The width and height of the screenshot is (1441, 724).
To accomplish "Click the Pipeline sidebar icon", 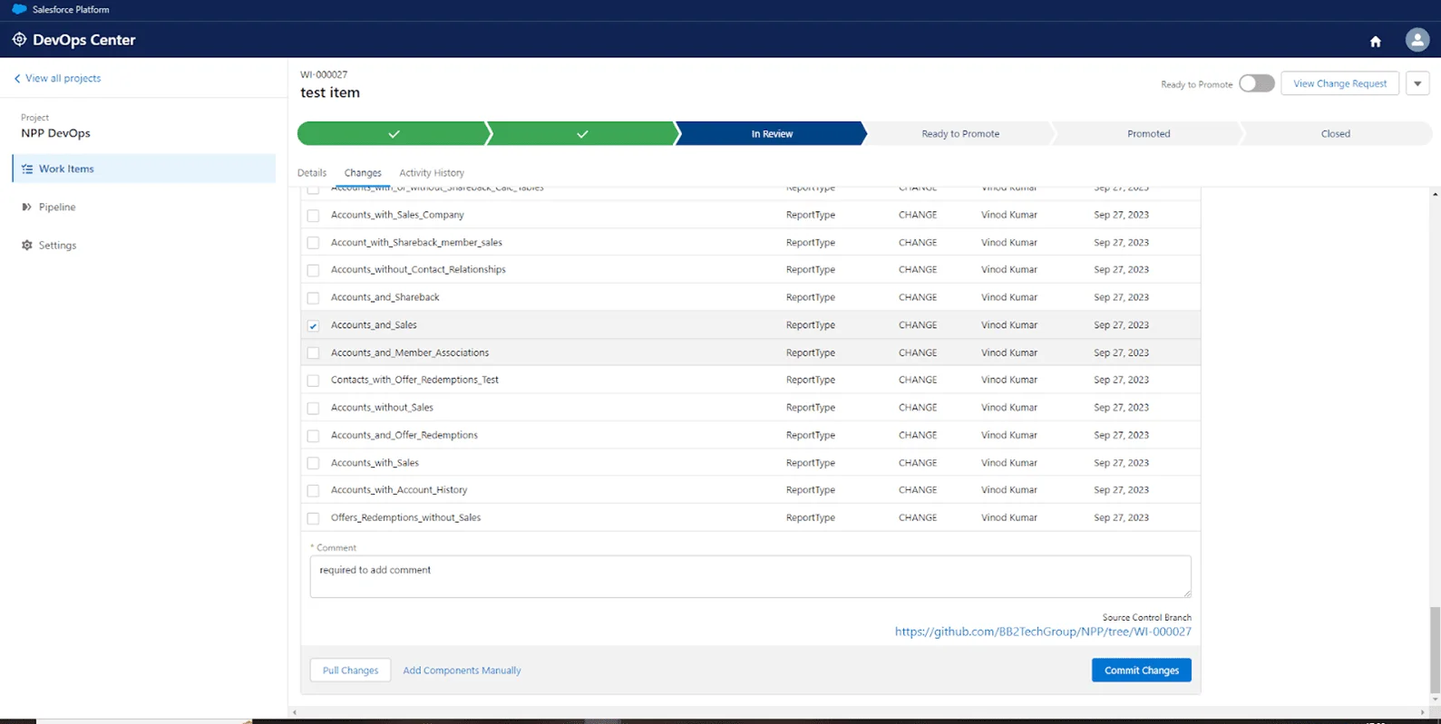I will [27, 208].
